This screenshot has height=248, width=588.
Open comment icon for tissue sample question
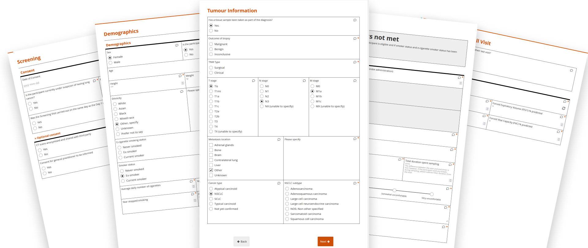pyautogui.click(x=355, y=20)
